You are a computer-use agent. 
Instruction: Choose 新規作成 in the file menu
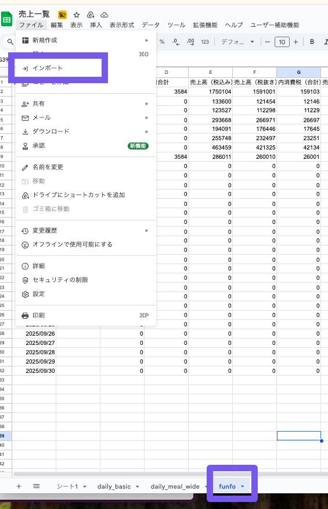pyautogui.click(x=85, y=40)
